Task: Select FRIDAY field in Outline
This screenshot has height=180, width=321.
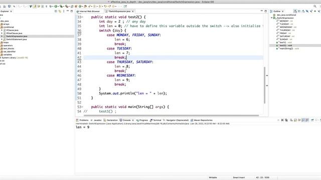Action: pyautogui.click(x=283, y=33)
